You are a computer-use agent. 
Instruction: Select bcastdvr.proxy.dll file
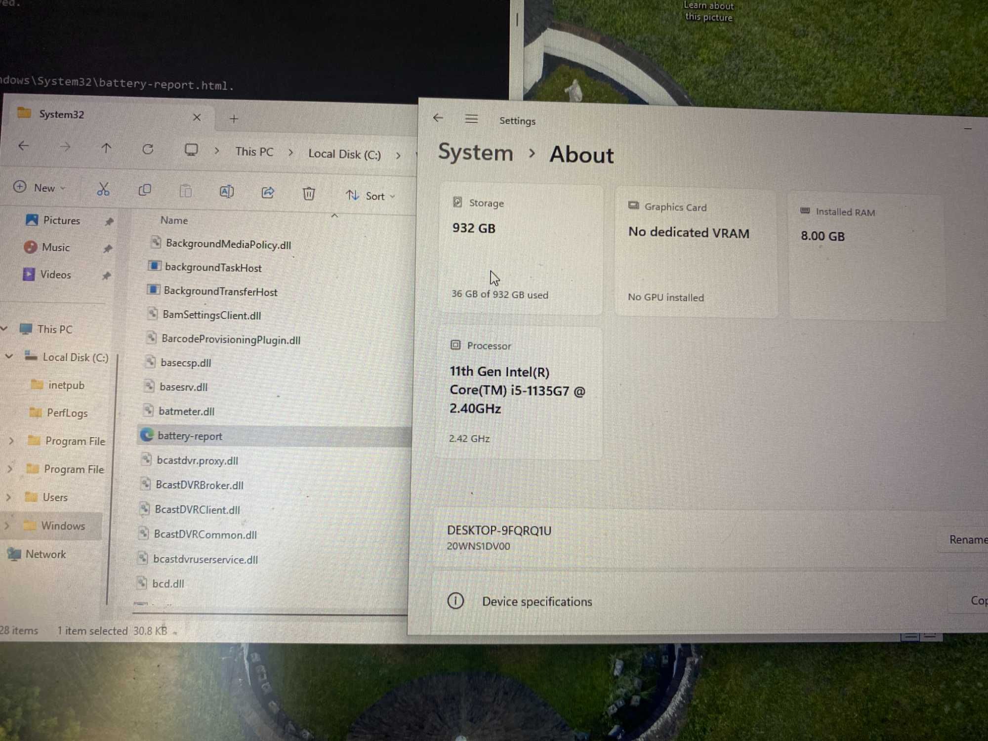[197, 460]
